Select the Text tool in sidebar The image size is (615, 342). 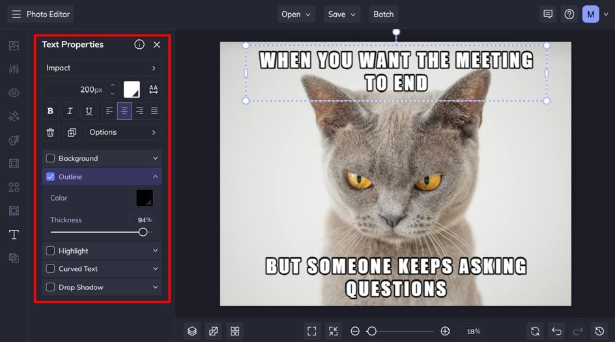point(14,235)
